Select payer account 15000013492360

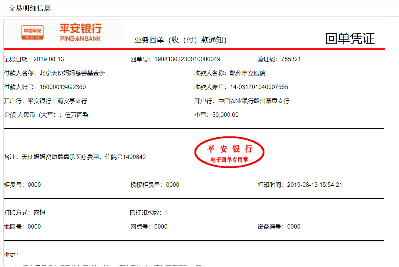[x=63, y=87]
